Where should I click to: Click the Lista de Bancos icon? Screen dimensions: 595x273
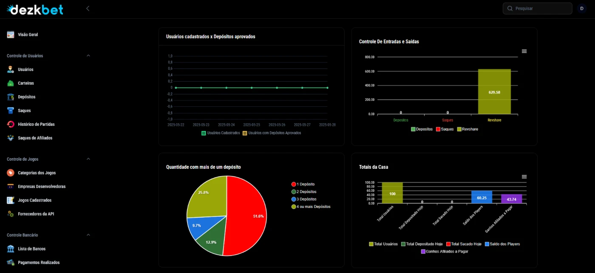pos(11,249)
